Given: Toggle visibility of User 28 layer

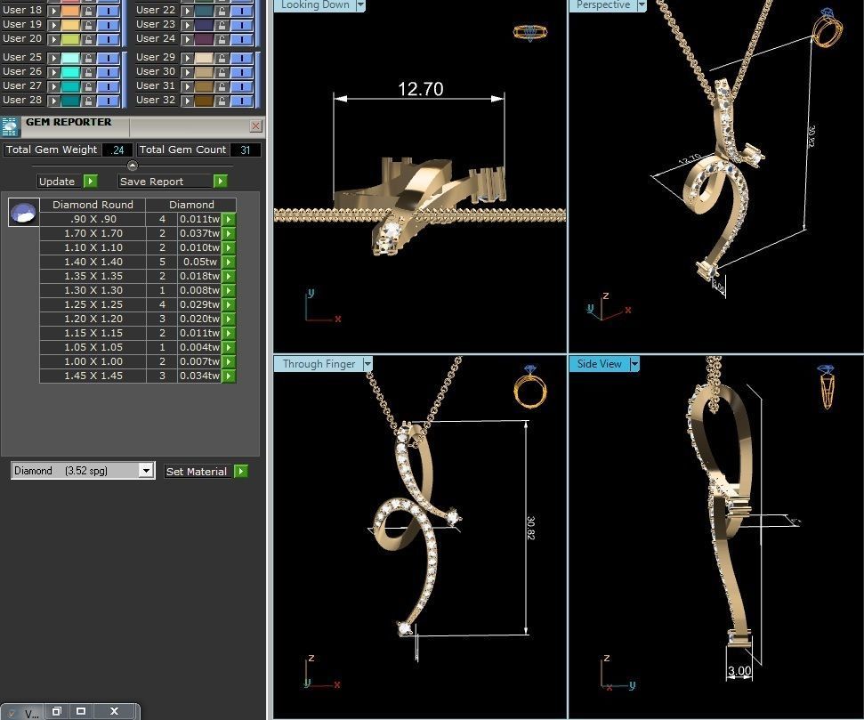Looking at the screenshot, I should tap(109, 101).
